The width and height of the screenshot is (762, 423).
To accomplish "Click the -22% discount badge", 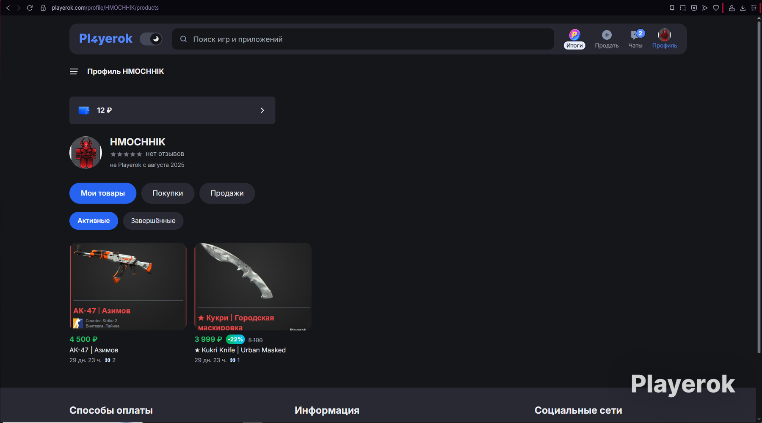I will tap(235, 339).
